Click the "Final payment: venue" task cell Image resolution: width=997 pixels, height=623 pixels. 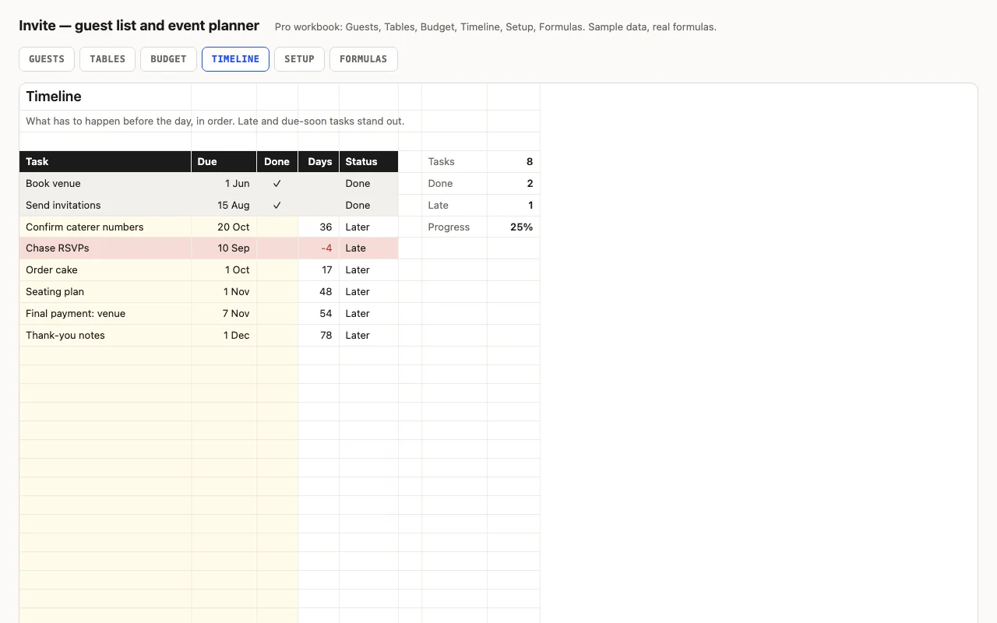tap(105, 314)
